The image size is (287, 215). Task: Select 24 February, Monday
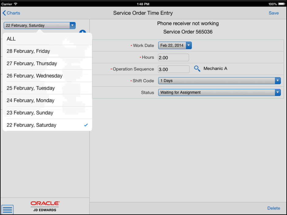point(48,100)
